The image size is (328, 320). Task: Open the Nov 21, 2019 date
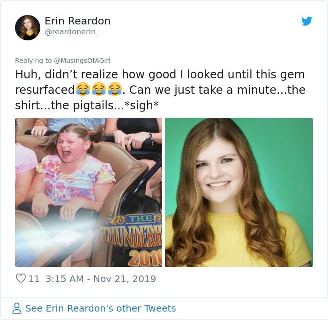(125, 279)
